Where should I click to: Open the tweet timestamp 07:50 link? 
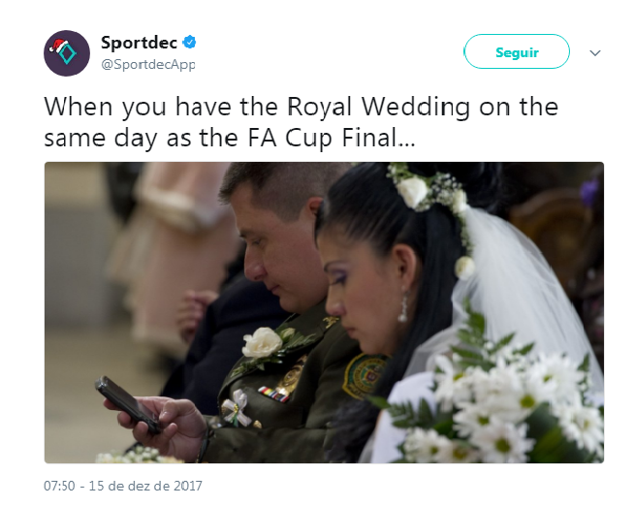point(59,486)
